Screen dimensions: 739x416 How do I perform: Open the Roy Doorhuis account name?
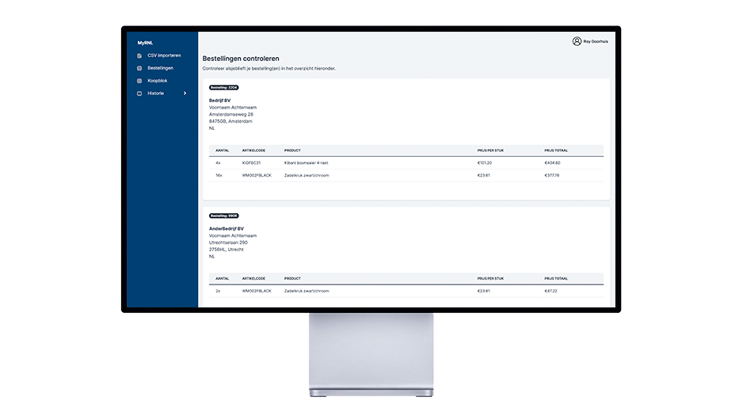[597, 41]
